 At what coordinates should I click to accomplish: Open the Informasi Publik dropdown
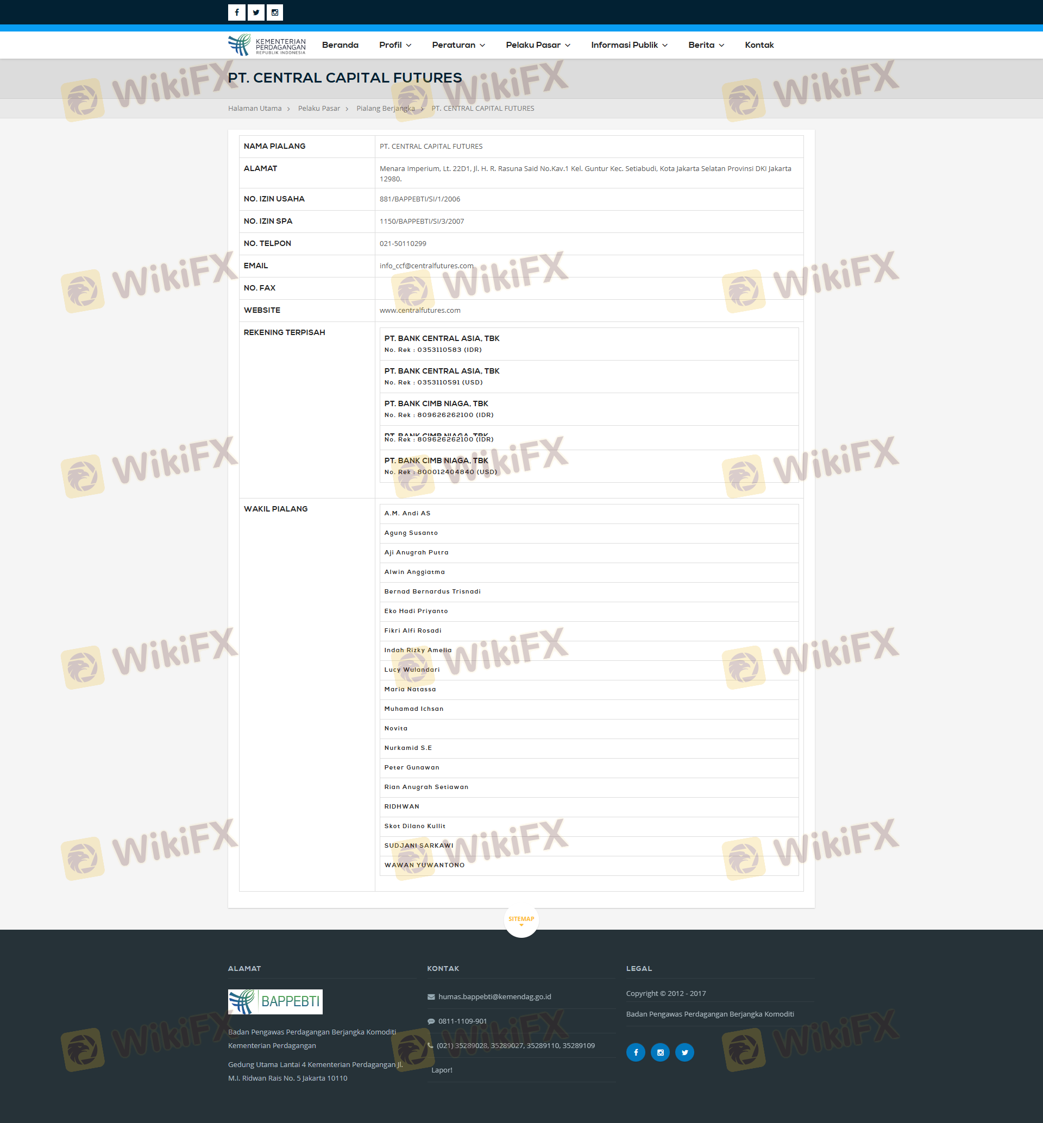click(629, 45)
